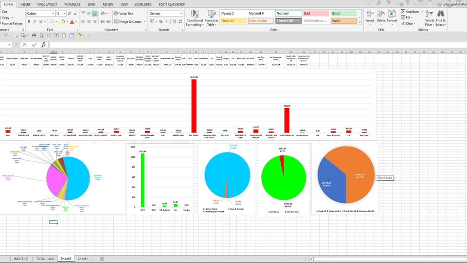Image resolution: width=467 pixels, height=263 pixels.
Task: Apply the red font color
Action: pyautogui.click(x=72, y=21)
